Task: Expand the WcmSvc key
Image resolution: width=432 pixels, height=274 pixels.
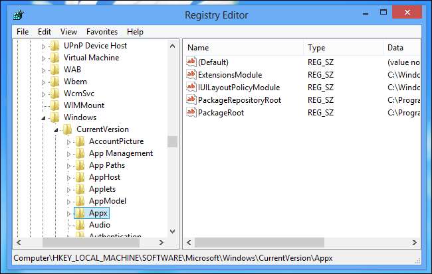Action: click(43, 94)
